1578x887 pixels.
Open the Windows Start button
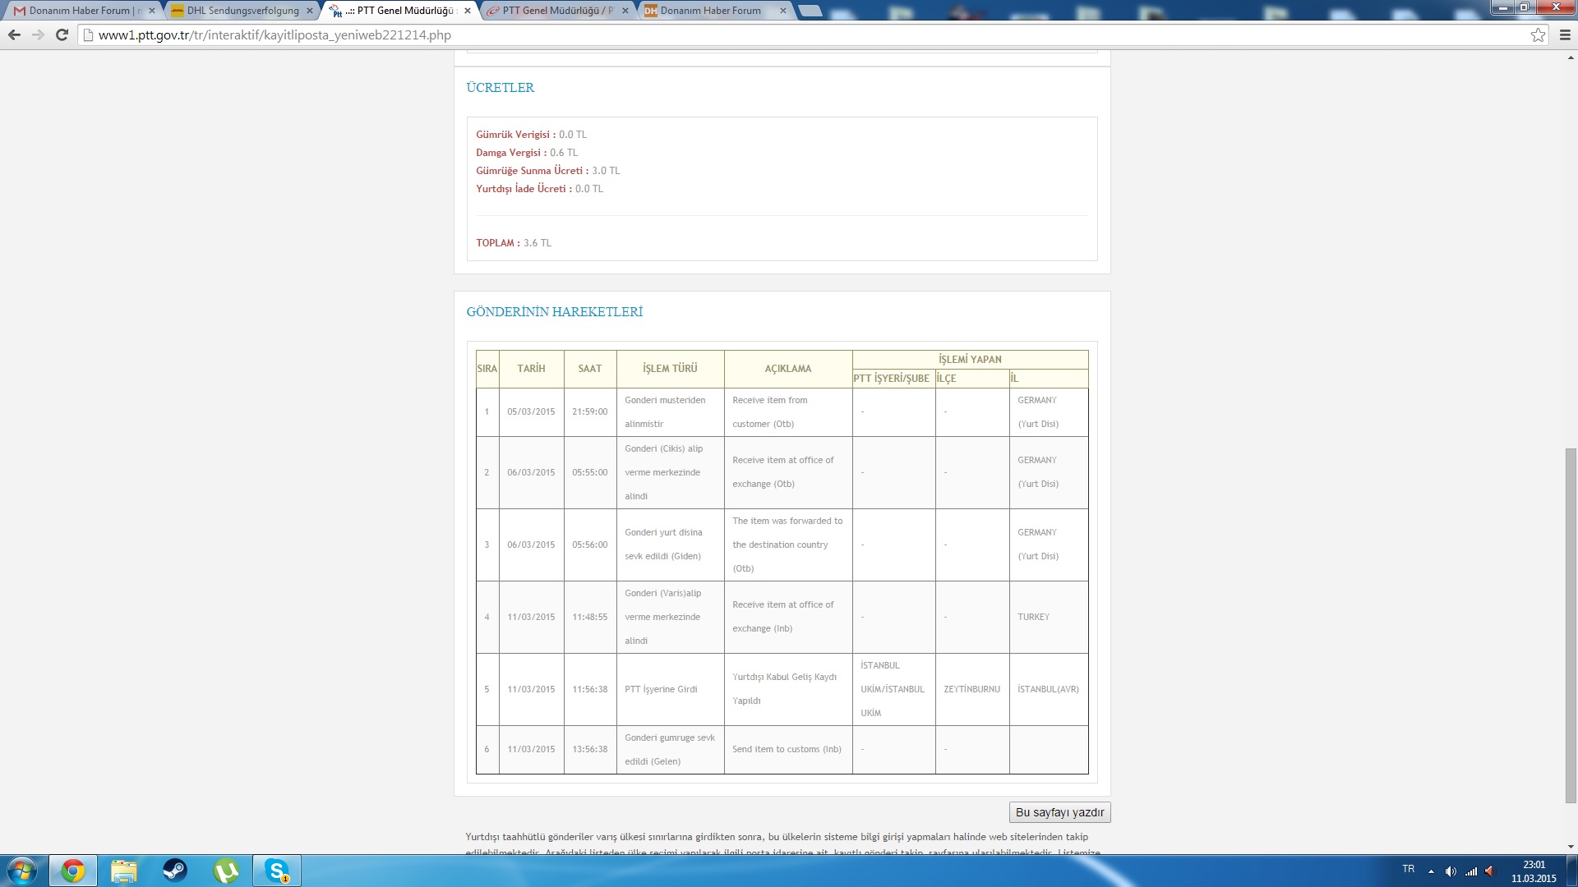click(22, 871)
